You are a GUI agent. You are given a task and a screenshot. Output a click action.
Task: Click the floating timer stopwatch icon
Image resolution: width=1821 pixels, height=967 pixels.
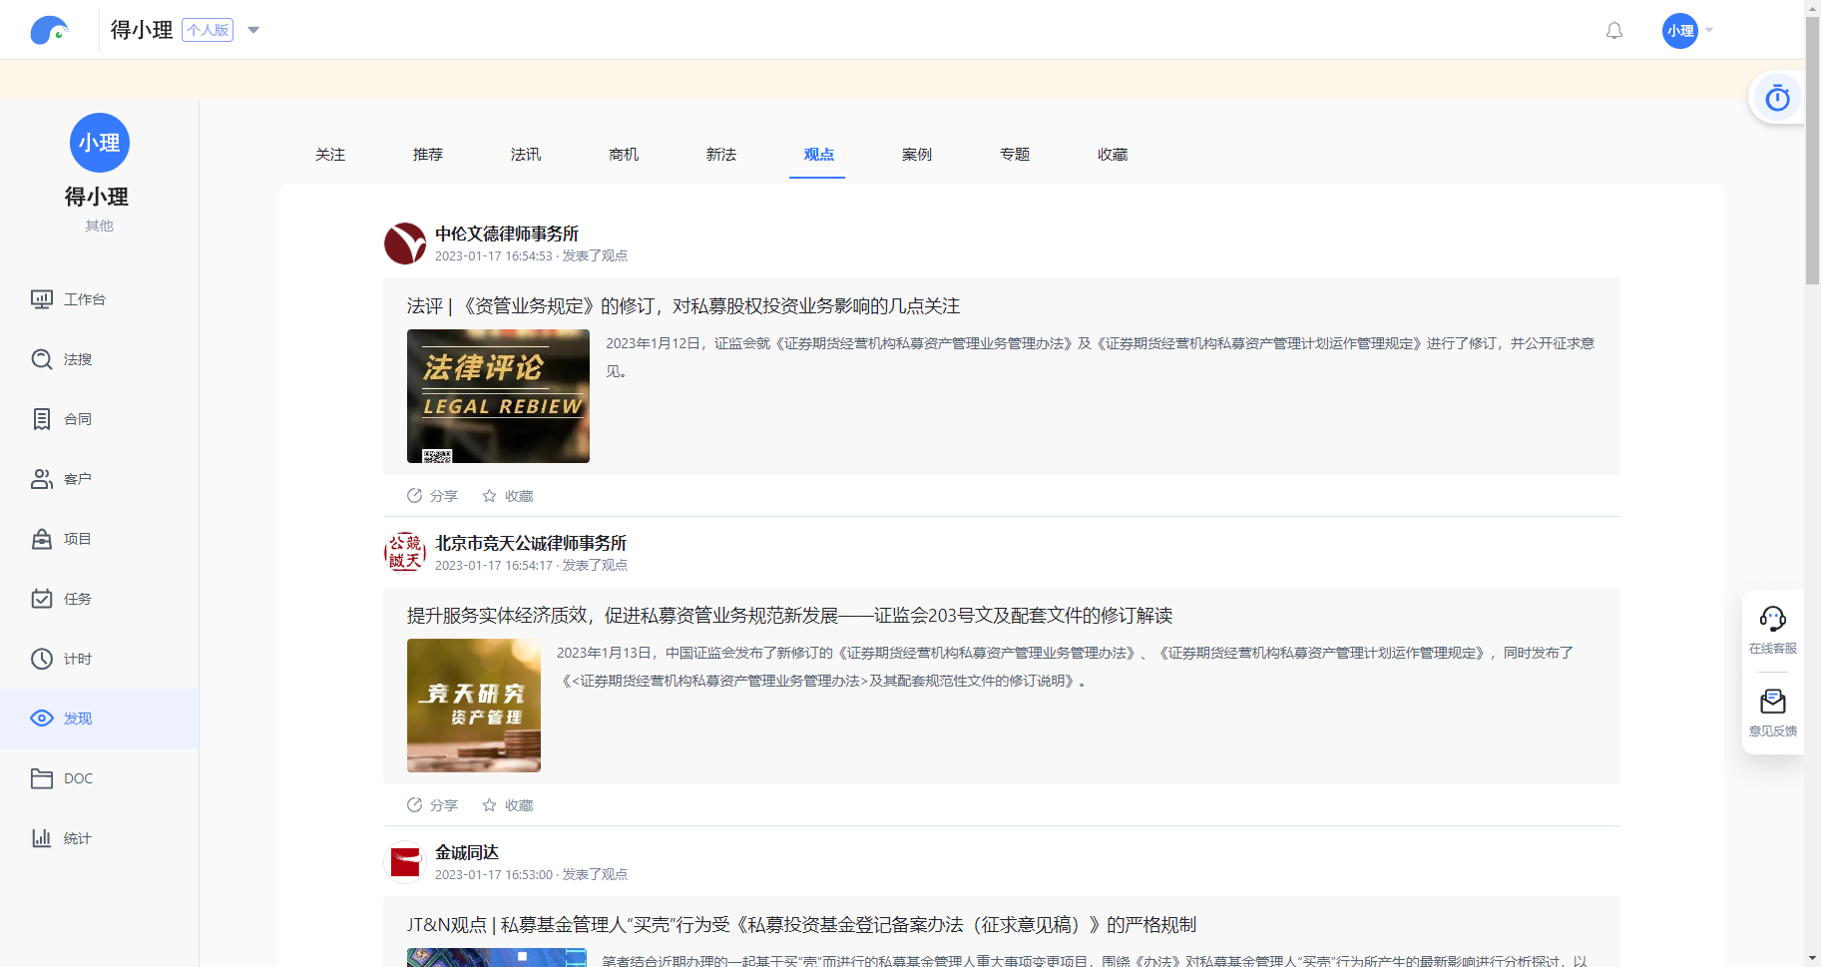point(1777,98)
